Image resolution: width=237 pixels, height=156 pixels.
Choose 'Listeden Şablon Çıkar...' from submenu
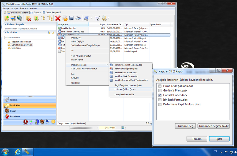(125, 89)
